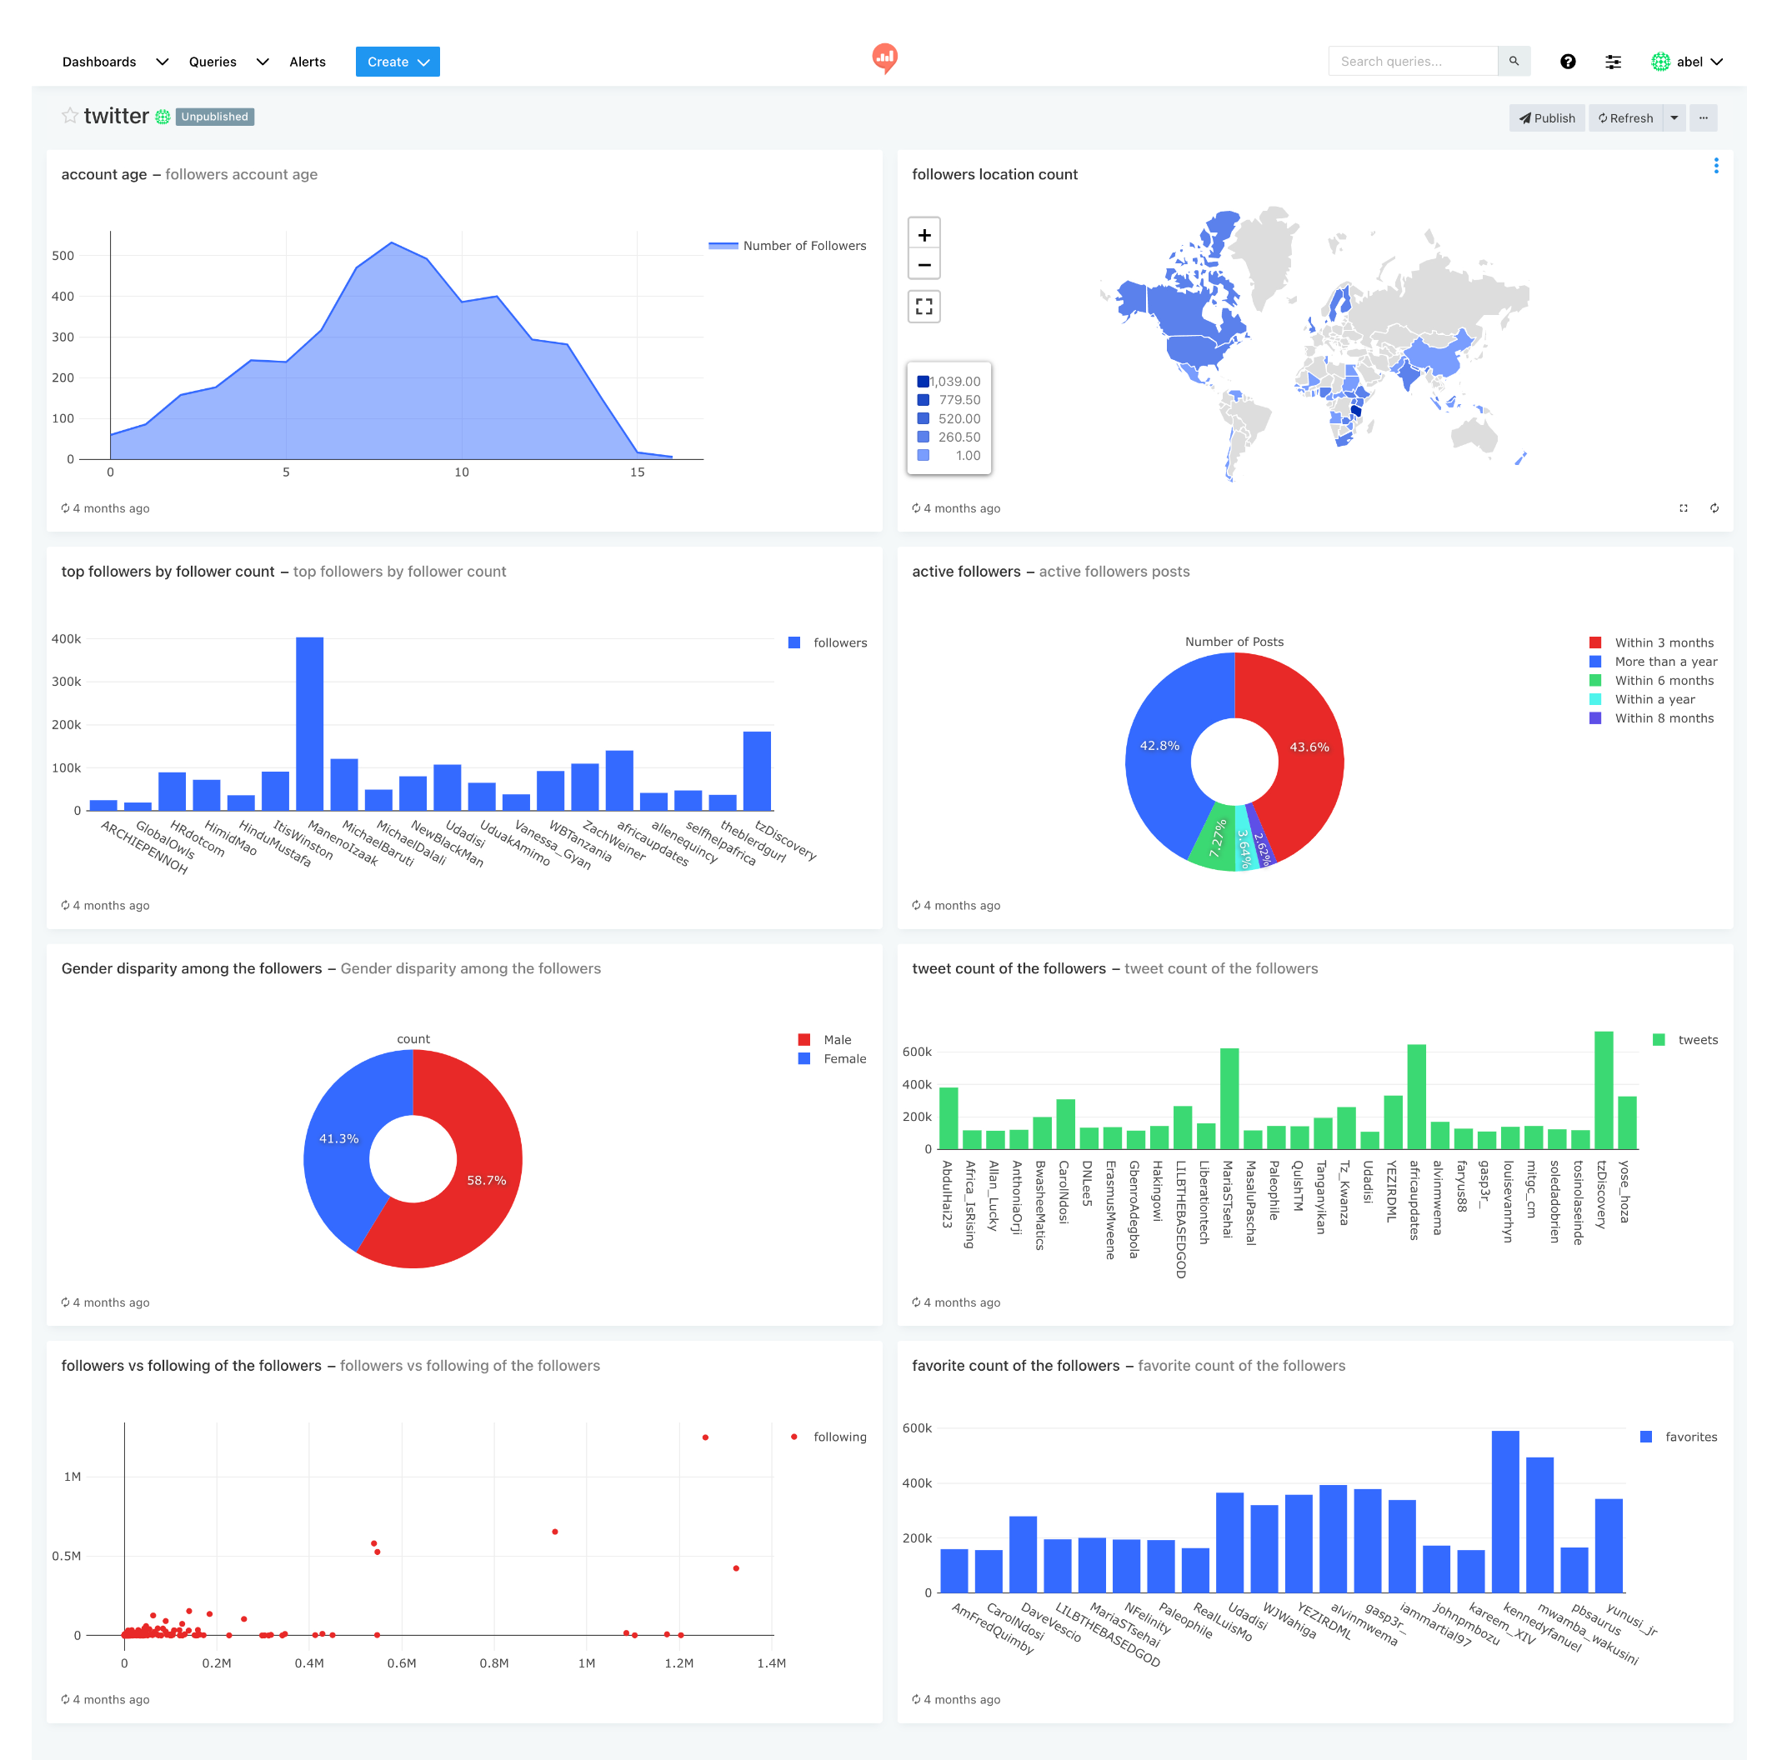Toggle the Number of Followers legend entry
Image resolution: width=1772 pixels, height=1760 pixels.
coord(787,245)
